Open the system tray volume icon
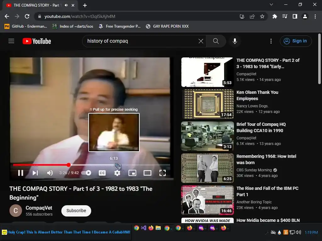This screenshot has width=322, height=241. pos(298,232)
